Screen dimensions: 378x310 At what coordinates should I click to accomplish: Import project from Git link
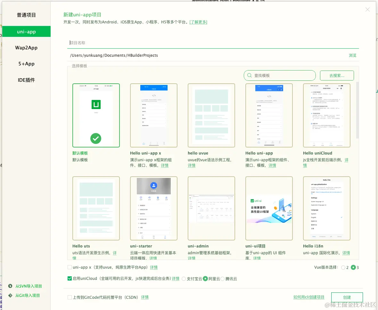click(28, 296)
